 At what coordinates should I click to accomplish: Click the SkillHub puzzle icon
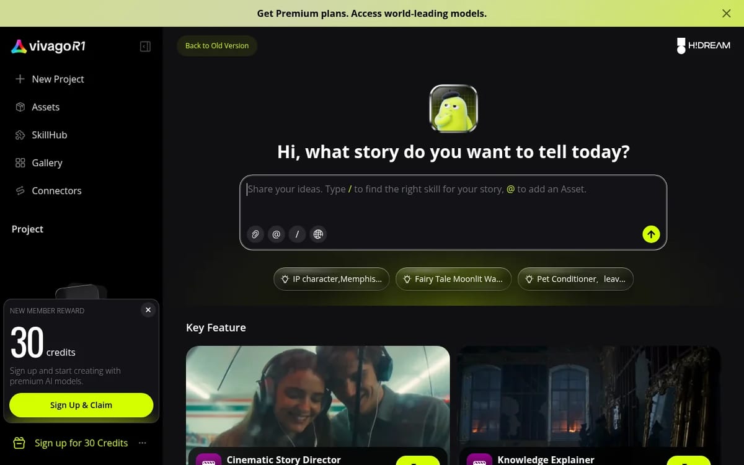coord(20,135)
